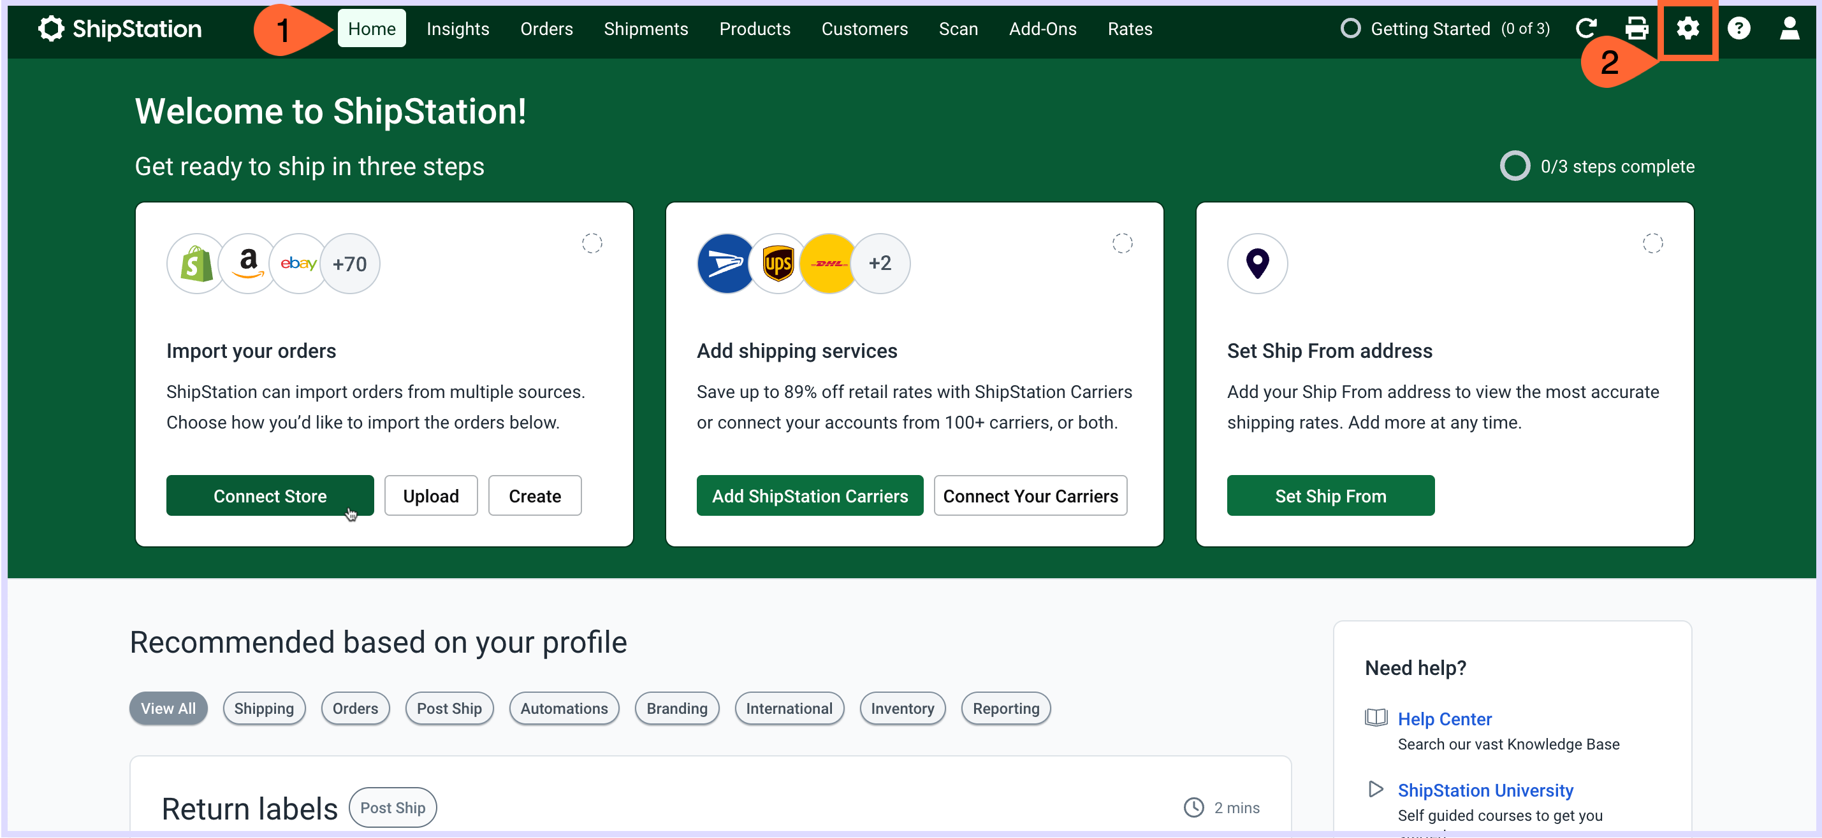Click the refresh icon in header
Screen dimensions: 1822x838
click(x=1585, y=28)
